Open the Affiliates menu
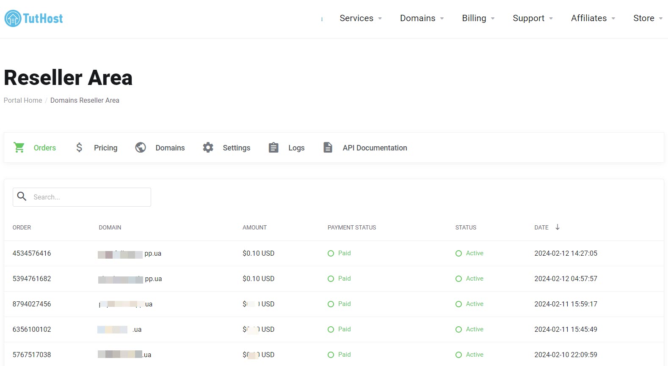This screenshot has height=366, width=668. point(593,18)
